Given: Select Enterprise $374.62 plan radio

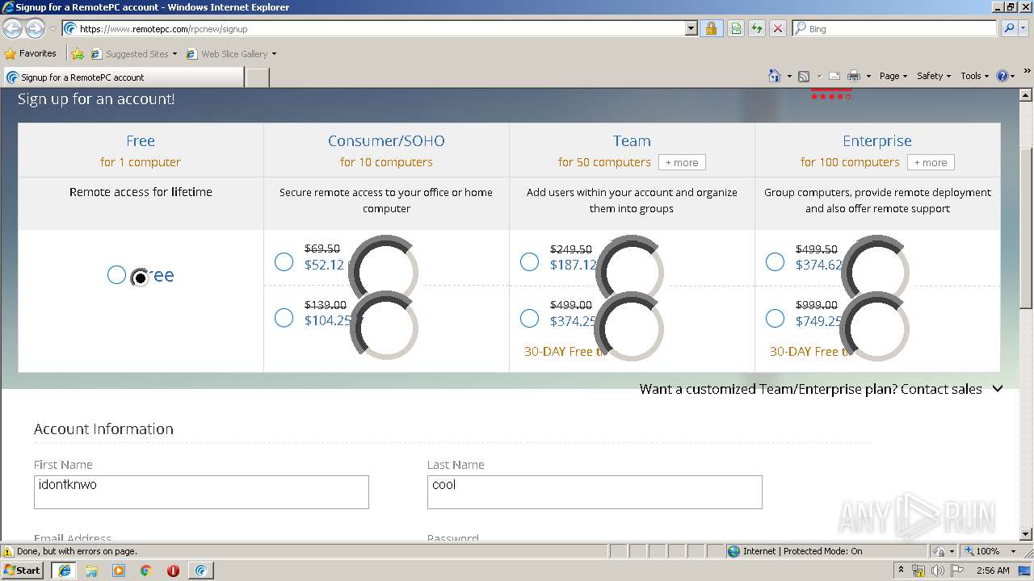Looking at the screenshot, I should pyautogui.click(x=775, y=262).
